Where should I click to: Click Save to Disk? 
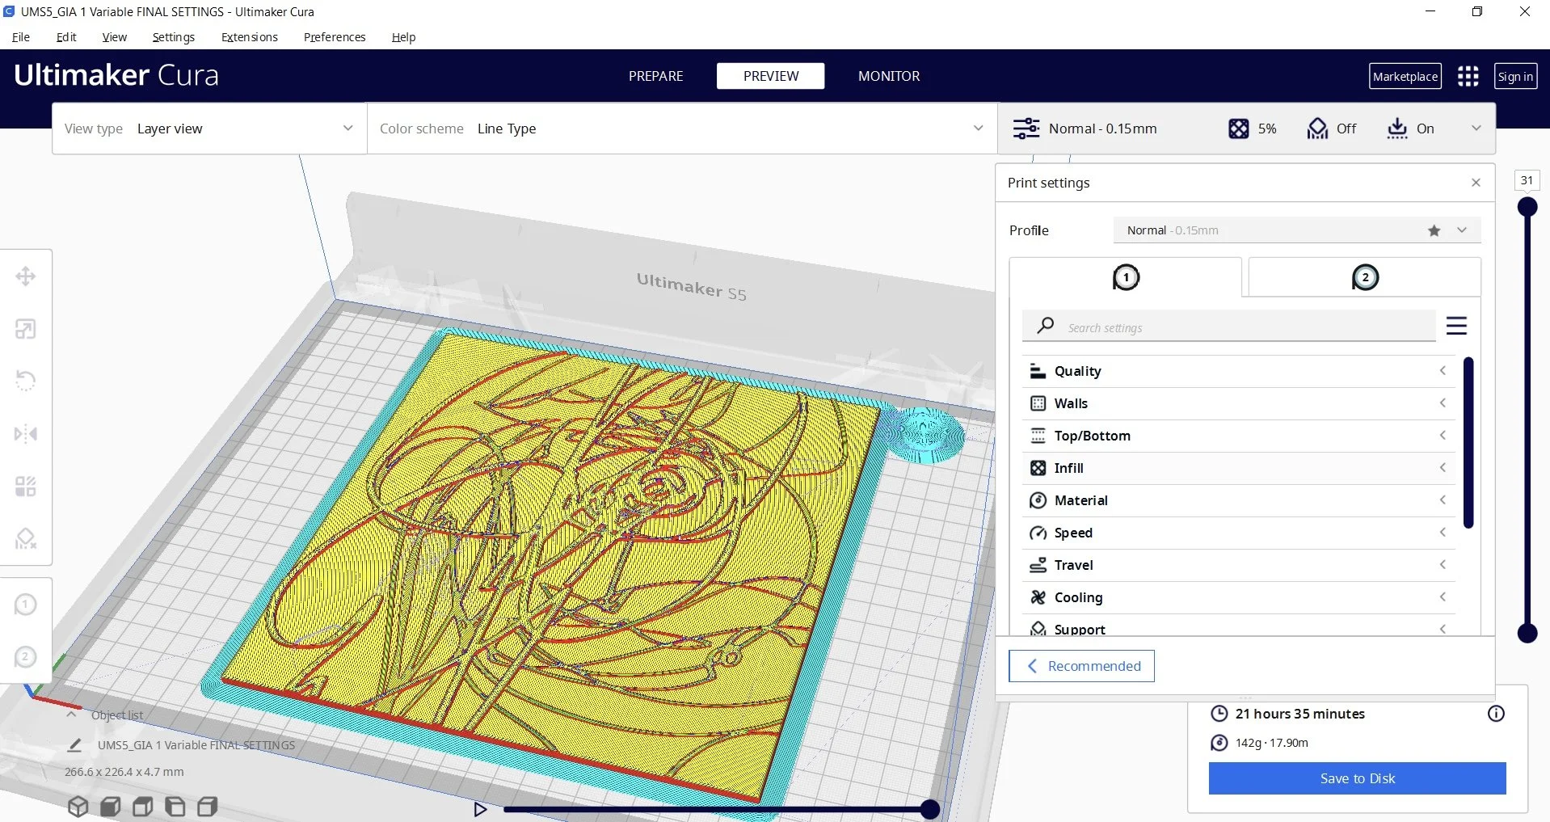[x=1357, y=778]
